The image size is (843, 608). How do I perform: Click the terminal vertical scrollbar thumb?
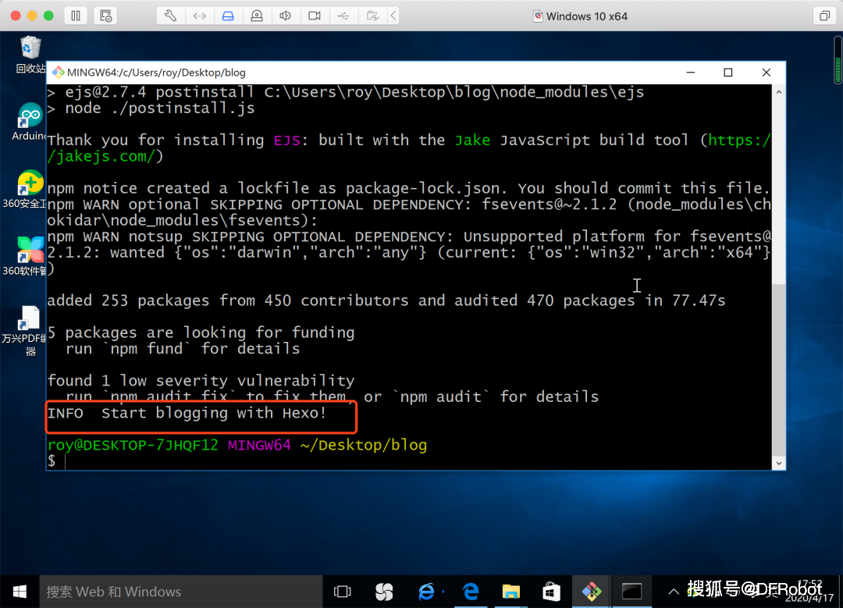778,369
